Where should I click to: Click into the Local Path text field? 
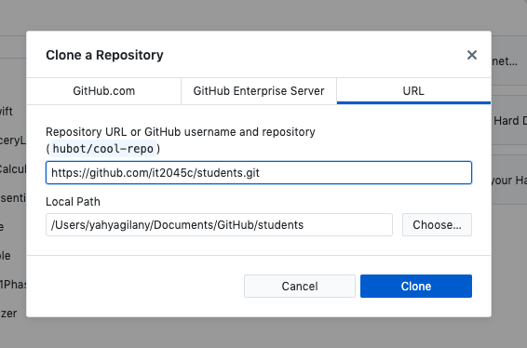pos(219,225)
